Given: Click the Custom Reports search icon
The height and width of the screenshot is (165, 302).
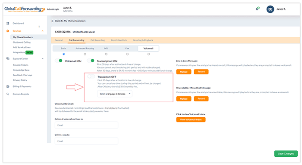Looking at the screenshot, I should tap(8, 94).
